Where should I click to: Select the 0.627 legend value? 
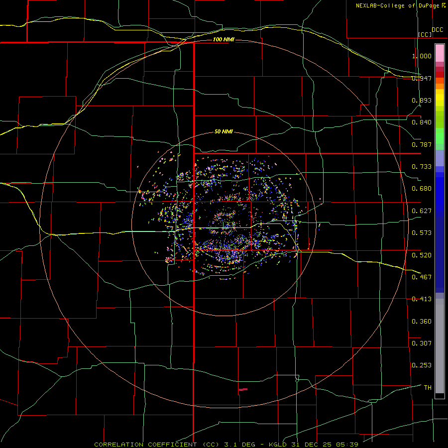[x=422, y=211]
